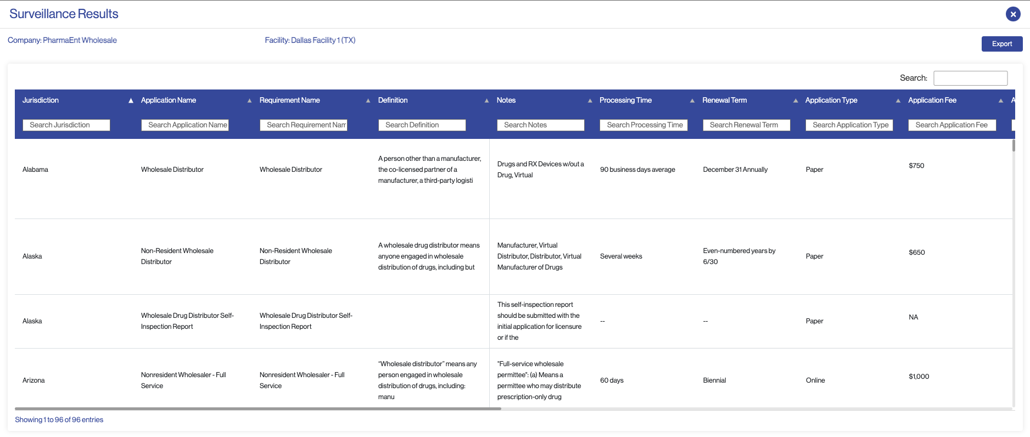
Task: Sort by Processing Time arrow icon
Action: tap(692, 100)
